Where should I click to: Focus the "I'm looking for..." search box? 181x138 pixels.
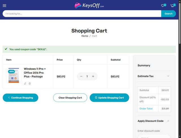[82, 14]
